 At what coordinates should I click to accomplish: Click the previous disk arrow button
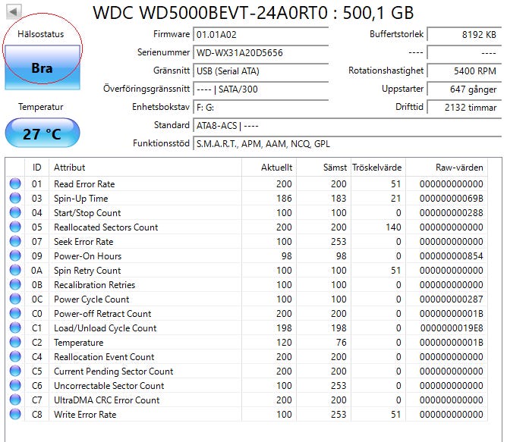point(14,11)
